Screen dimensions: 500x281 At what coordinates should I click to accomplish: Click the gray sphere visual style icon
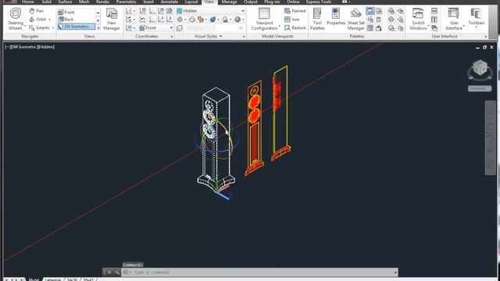237,20
